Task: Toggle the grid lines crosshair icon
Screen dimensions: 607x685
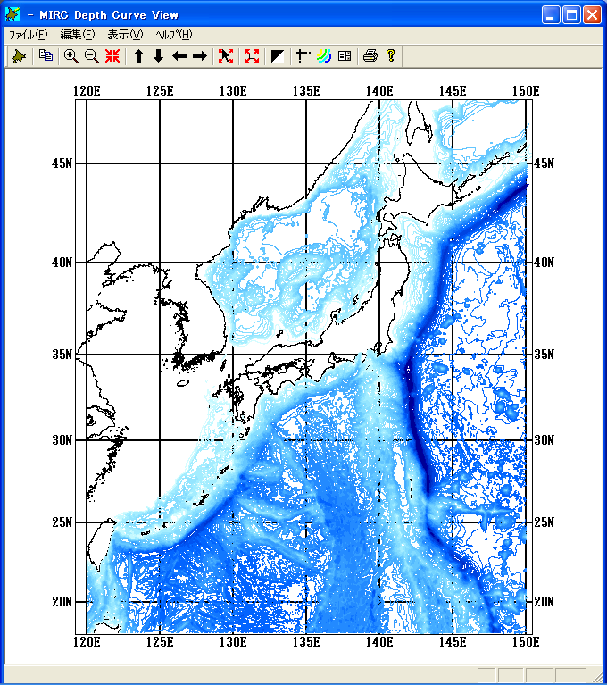Action: (x=303, y=56)
